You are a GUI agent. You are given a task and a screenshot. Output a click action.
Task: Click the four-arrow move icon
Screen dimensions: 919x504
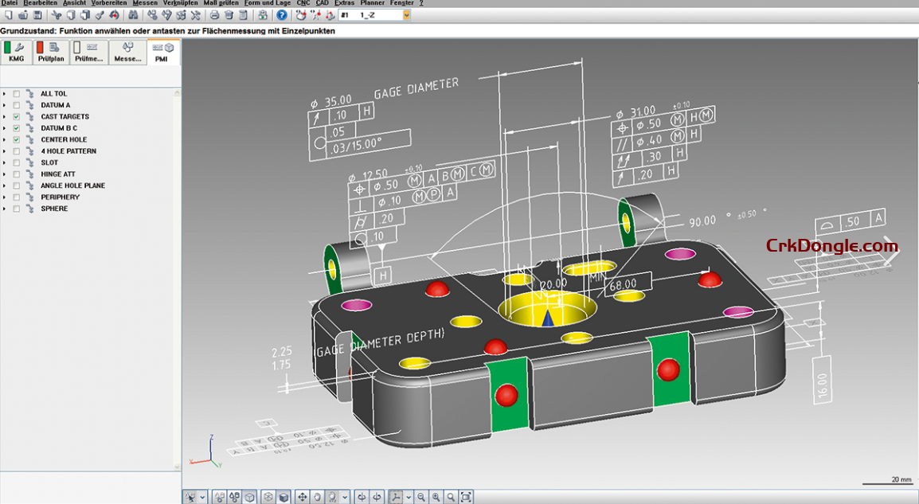coord(303,497)
